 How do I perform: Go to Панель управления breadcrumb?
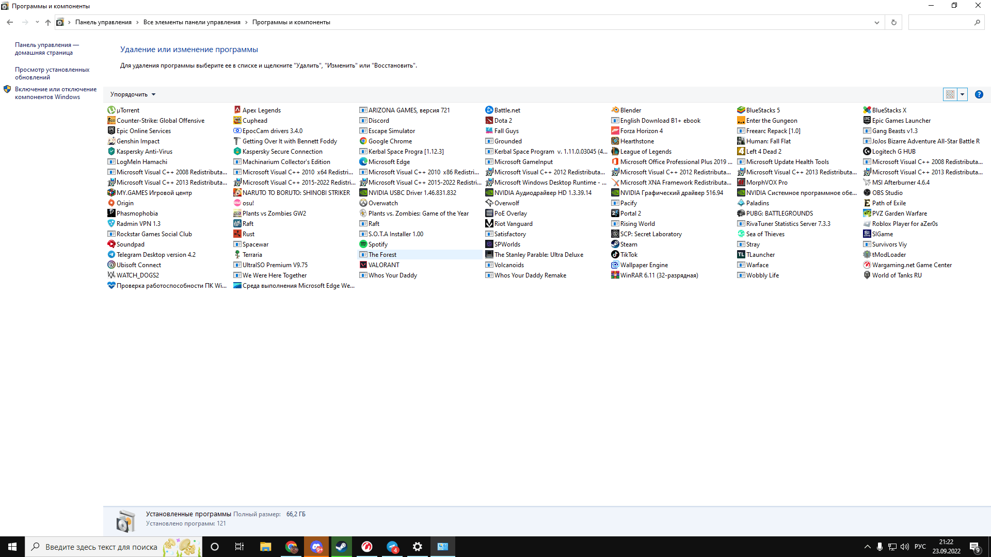click(103, 22)
